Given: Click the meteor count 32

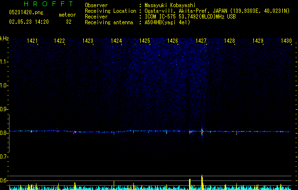Looking at the screenshot, I should click(69, 22).
